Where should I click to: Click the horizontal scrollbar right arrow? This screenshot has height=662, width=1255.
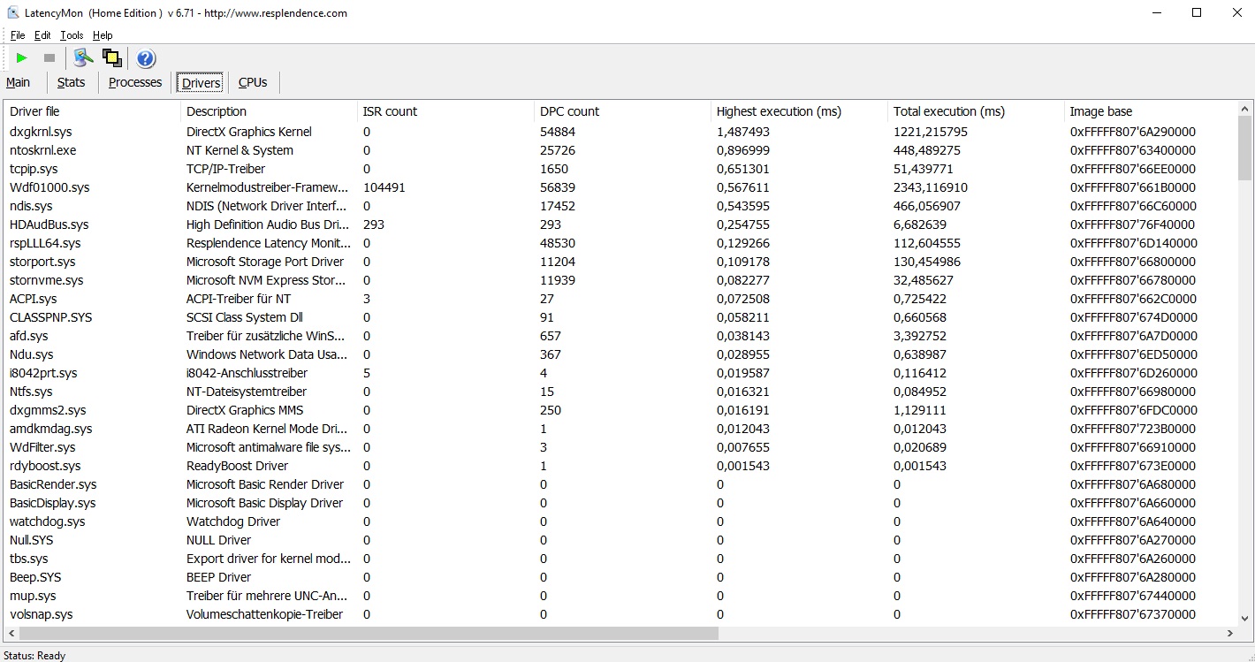tap(1230, 633)
